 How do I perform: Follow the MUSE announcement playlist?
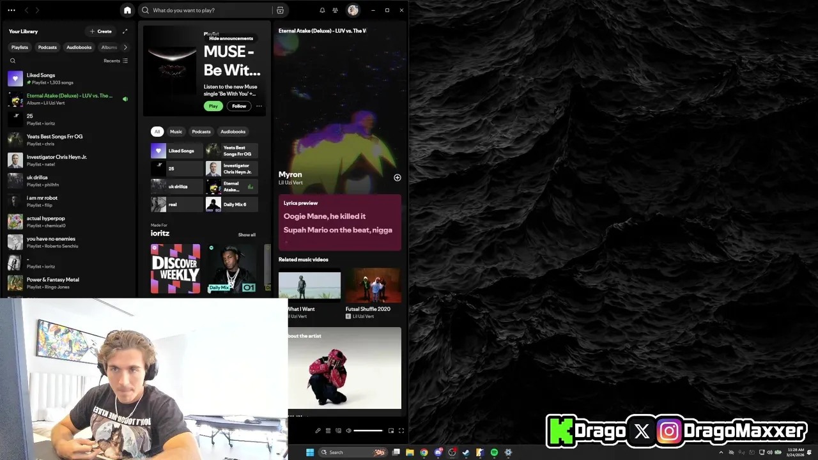tap(239, 106)
